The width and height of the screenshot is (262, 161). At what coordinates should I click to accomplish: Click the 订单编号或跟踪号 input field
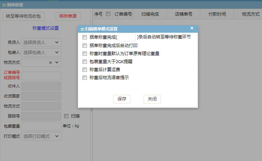(41, 76)
